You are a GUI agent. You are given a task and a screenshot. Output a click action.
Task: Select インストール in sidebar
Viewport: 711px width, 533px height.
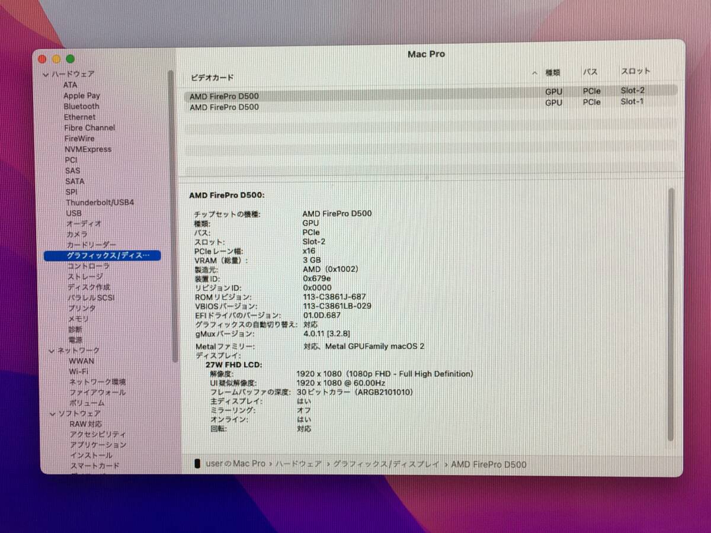pyautogui.click(x=91, y=455)
